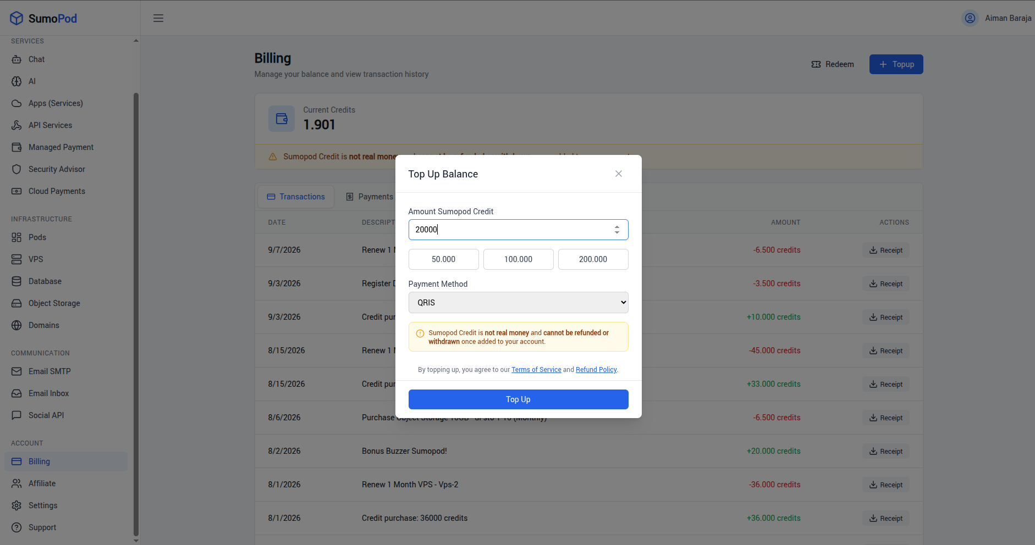
Task: Click the Affiliate people icon
Action: [16, 483]
